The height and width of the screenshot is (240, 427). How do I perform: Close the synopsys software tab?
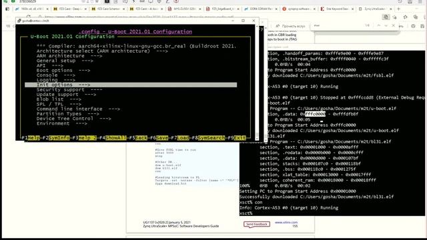pos(314,9)
